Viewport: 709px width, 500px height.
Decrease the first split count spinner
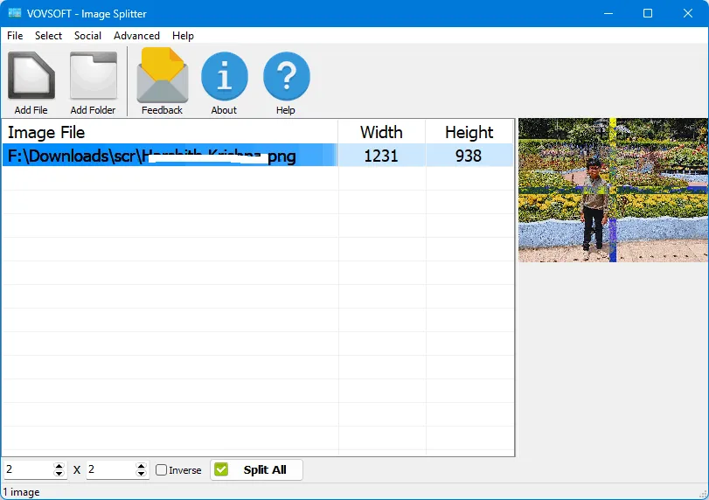[x=59, y=474]
